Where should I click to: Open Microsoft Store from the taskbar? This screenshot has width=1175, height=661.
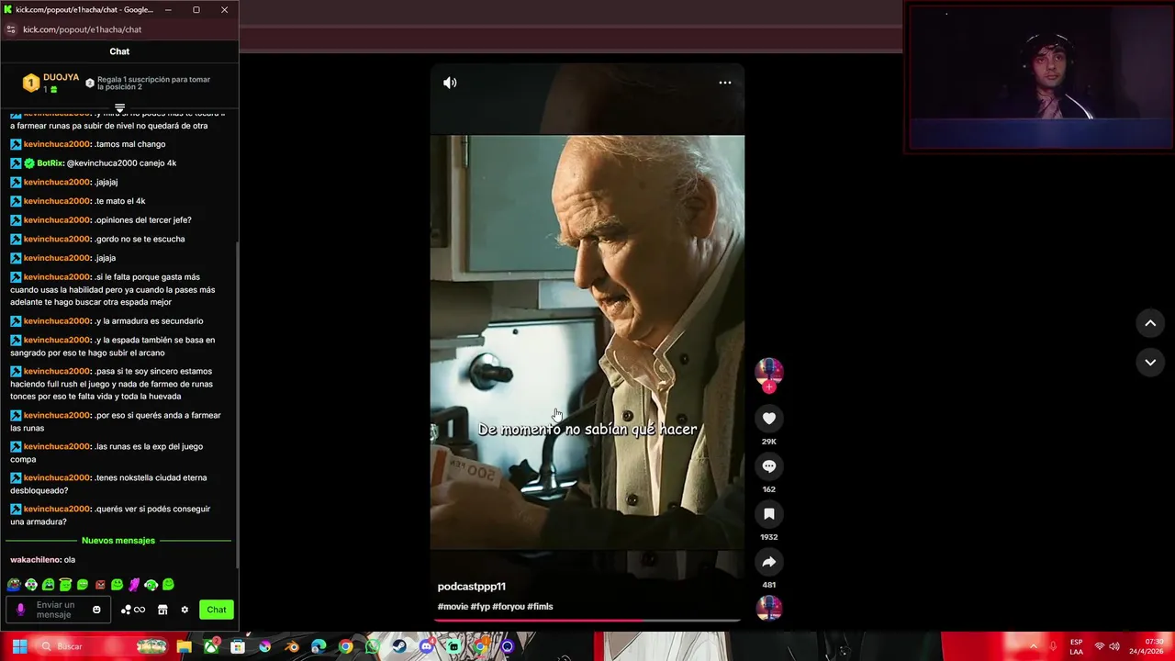[x=238, y=646]
